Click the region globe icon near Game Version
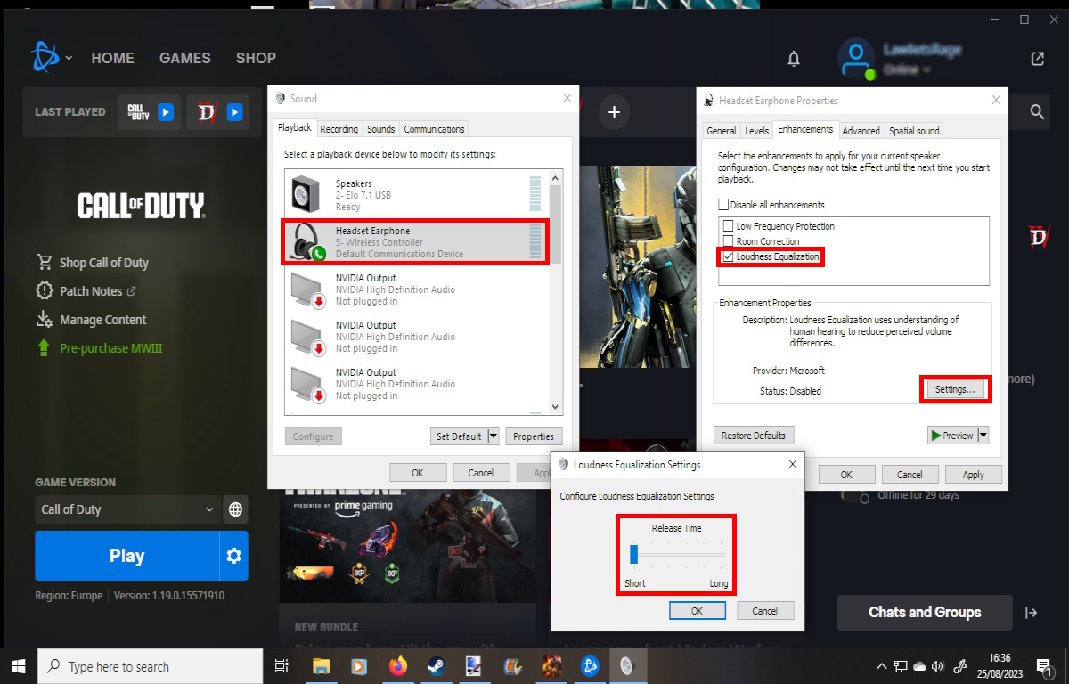This screenshot has width=1069, height=684. pyautogui.click(x=235, y=509)
